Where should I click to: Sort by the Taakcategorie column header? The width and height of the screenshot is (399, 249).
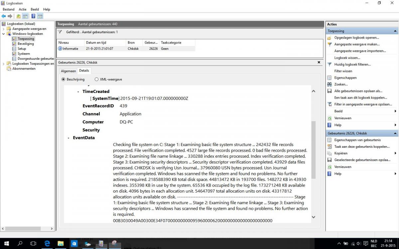click(177, 42)
